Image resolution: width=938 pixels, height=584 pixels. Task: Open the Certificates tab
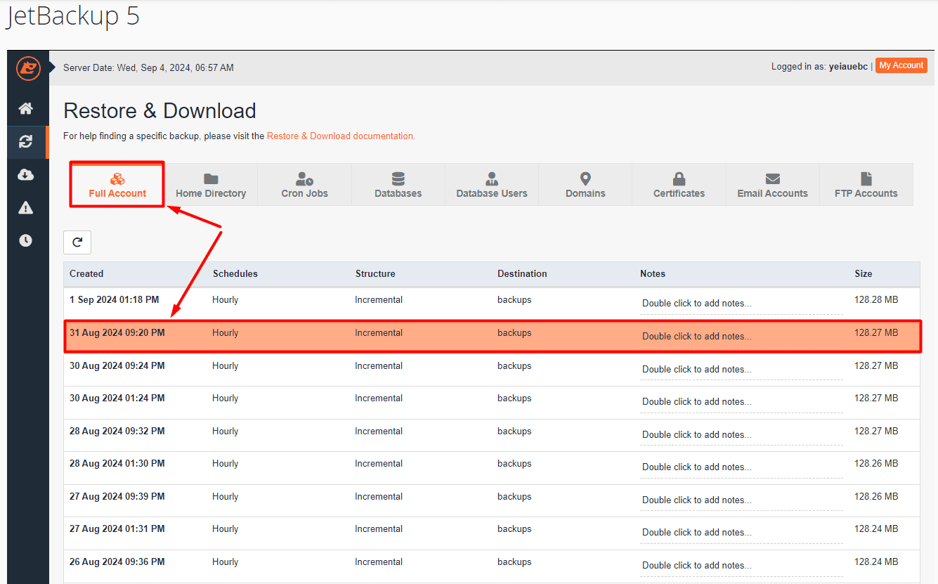click(679, 185)
